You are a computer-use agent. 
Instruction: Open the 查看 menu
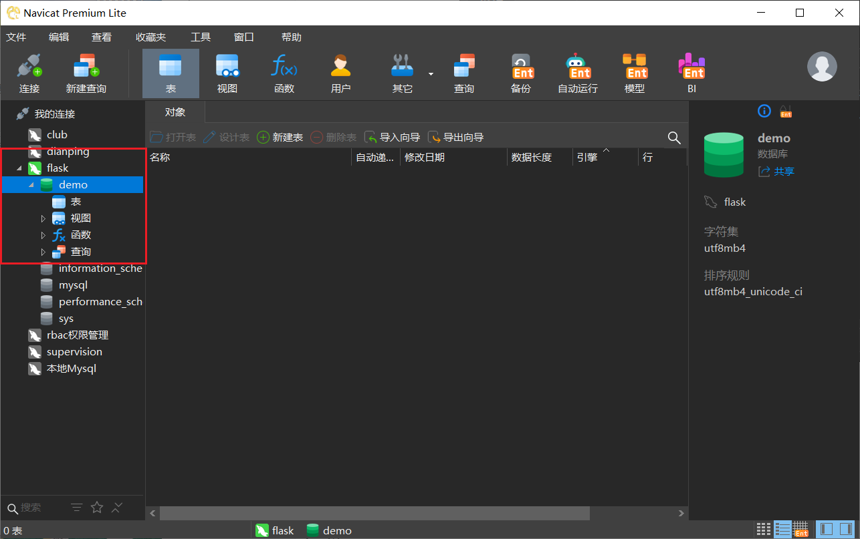coord(102,37)
